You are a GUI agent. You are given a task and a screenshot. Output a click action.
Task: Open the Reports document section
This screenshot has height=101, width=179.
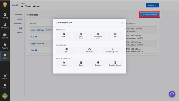5,46
